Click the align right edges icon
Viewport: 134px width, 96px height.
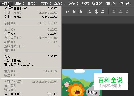[x=103, y=12]
